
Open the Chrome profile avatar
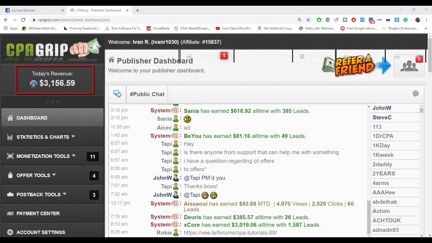coord(418,20)
